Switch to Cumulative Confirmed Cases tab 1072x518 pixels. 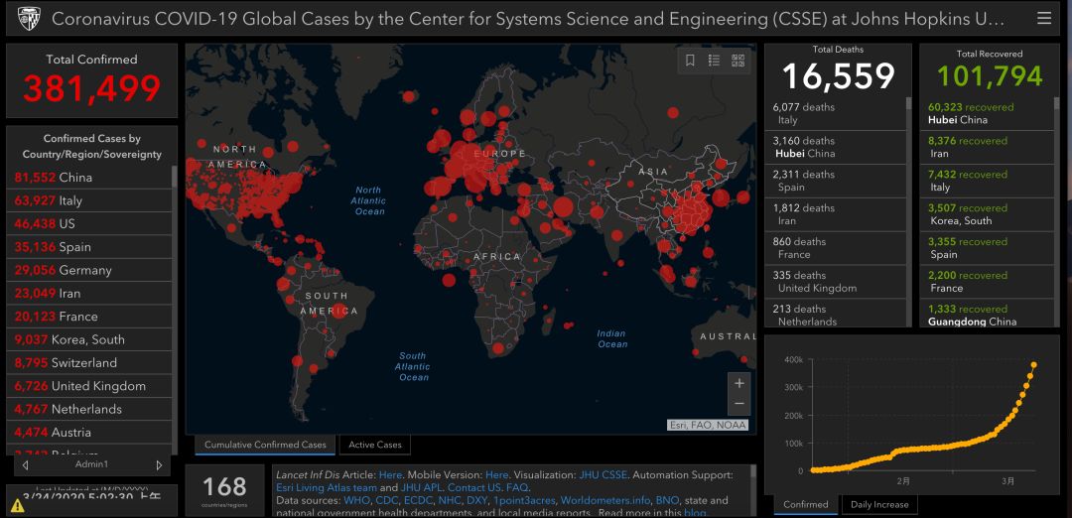click(265, 445)
